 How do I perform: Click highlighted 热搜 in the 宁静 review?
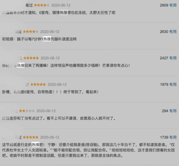35,145
